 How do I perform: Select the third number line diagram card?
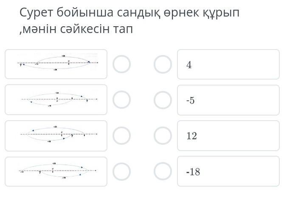56,136
